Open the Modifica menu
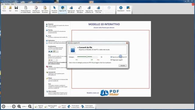 (7, 4)
